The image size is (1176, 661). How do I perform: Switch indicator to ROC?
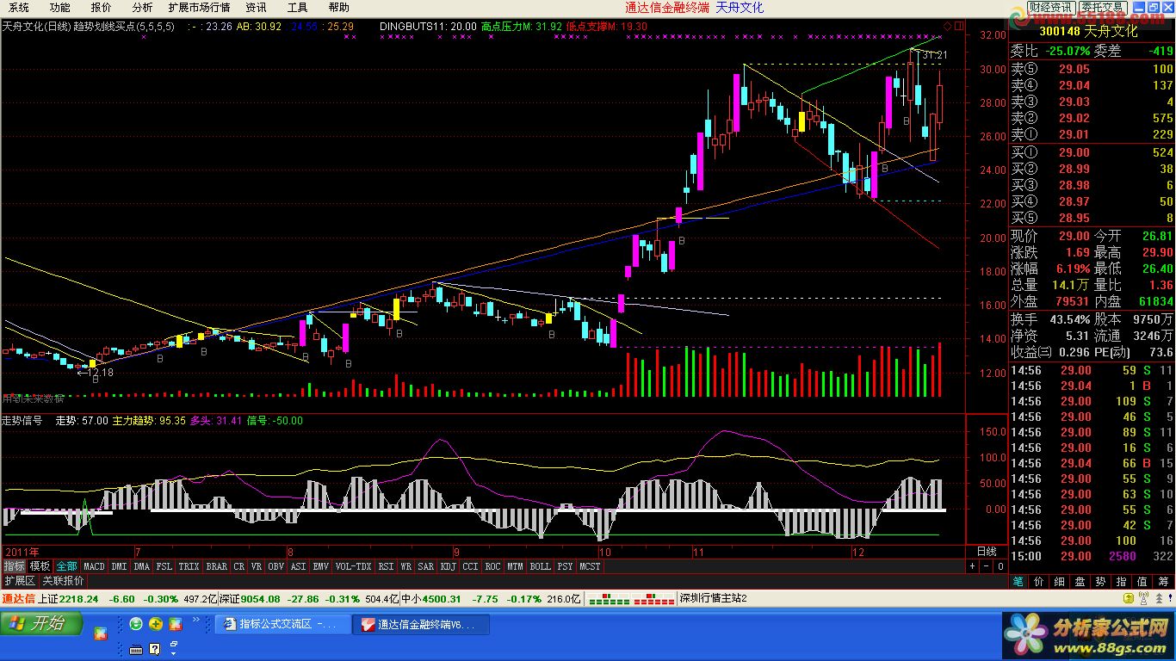tap(493, 566)
